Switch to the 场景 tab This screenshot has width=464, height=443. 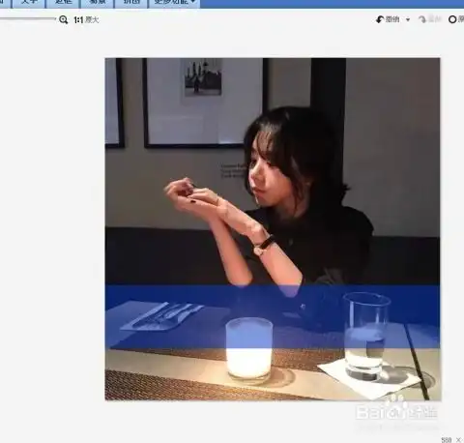pos(98,3)
